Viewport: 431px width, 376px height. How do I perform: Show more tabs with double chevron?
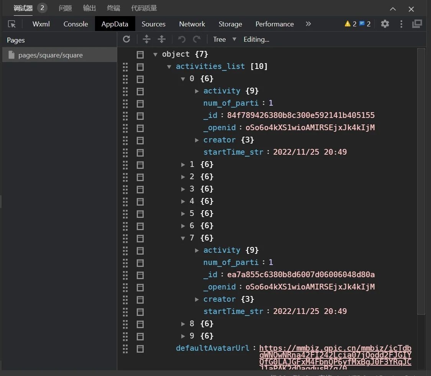(x=308, y=24)
